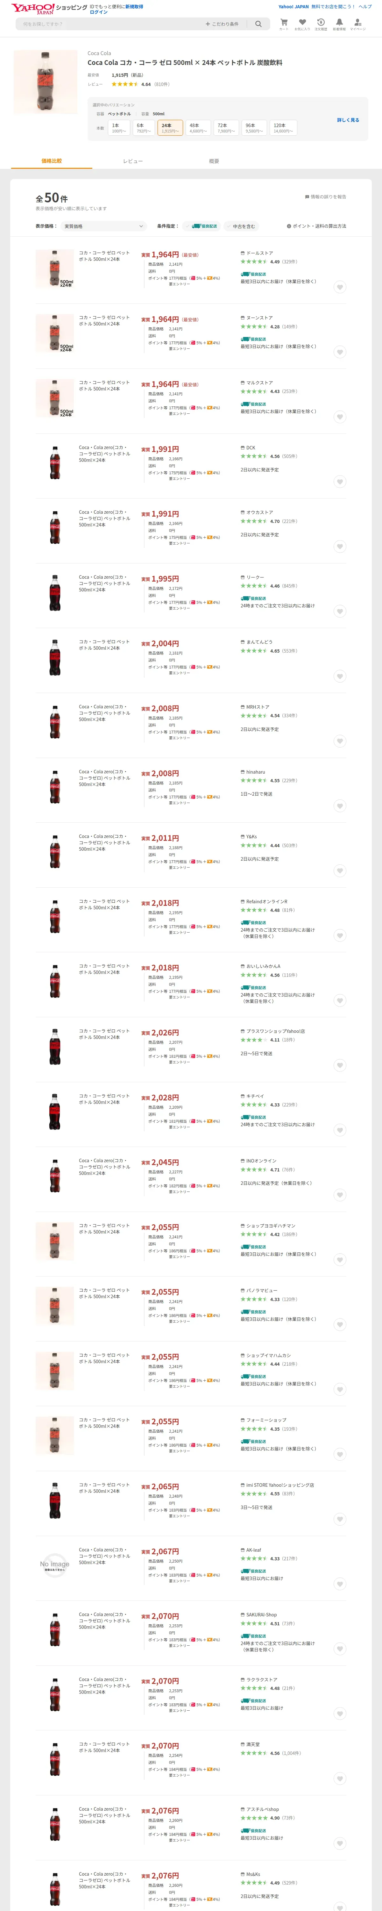
Task: Favorite the ドールストア offer with heart
Action: (339, 287)
